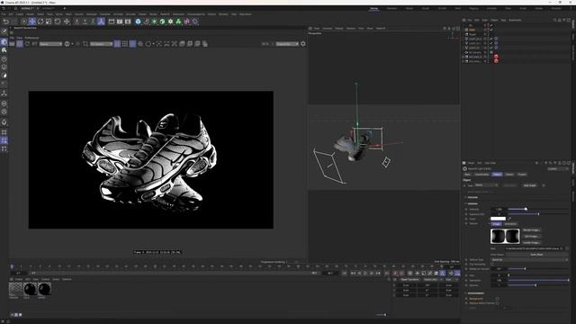This screenshot has width=576, height=324.
Task: Open Edit Render Settings clapperboard with gear
Action: [x=128, y=22]
